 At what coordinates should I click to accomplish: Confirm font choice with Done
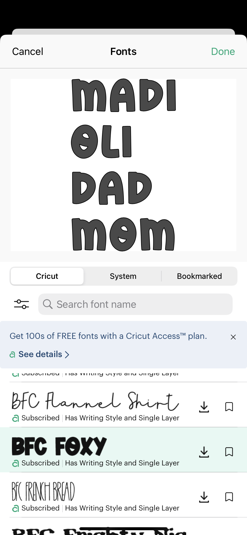(x=223, y=52)
